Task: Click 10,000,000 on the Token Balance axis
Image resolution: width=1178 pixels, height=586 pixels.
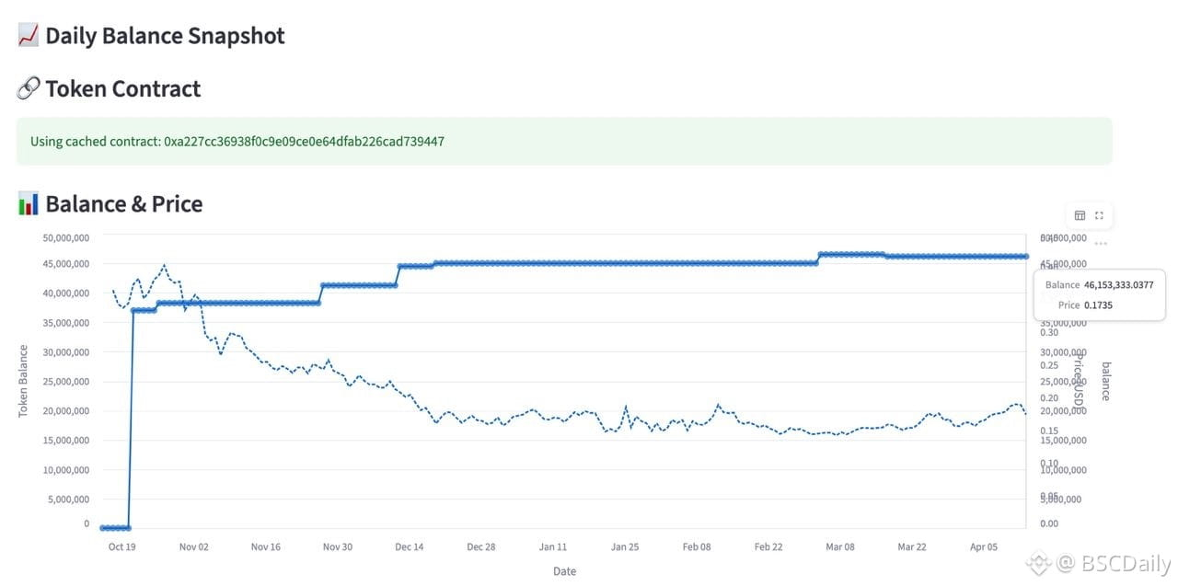Action: tap(66, 470)
